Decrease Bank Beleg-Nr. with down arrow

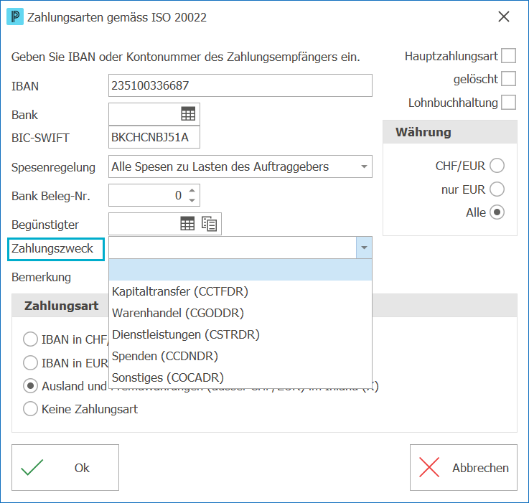[192, 200]
